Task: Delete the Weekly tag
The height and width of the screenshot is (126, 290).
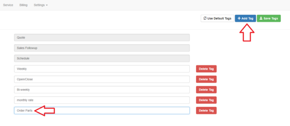Action: point(206,69)
